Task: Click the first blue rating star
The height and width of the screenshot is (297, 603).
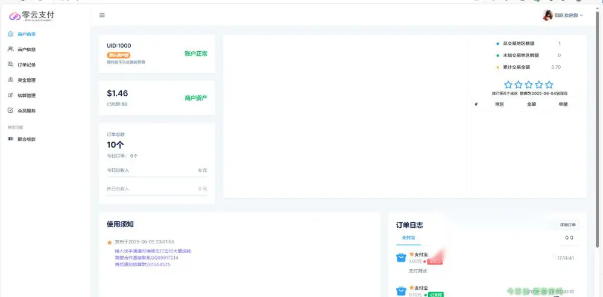Action: 508,84
